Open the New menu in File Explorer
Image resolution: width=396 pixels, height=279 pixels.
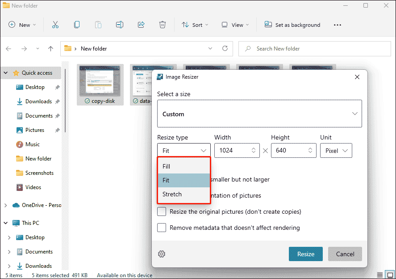point(21,25)
